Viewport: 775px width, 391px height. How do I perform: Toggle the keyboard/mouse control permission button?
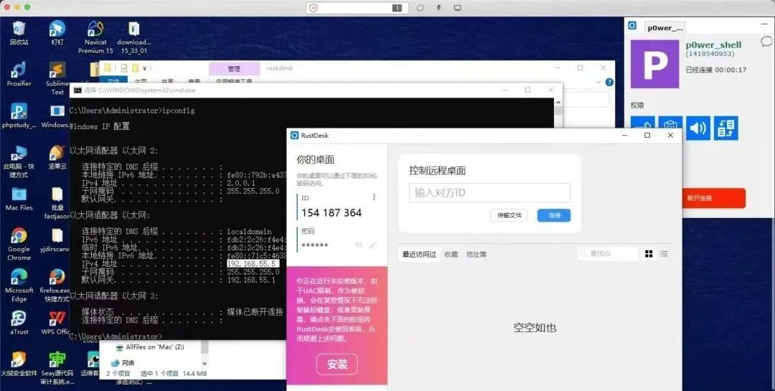point(642,128)
